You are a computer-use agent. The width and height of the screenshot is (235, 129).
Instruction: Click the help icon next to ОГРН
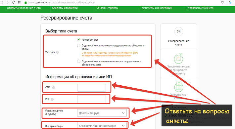tap(54, 88)
